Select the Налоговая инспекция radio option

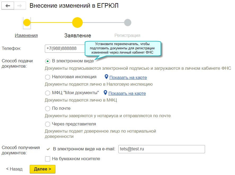(x=48, y=77)
